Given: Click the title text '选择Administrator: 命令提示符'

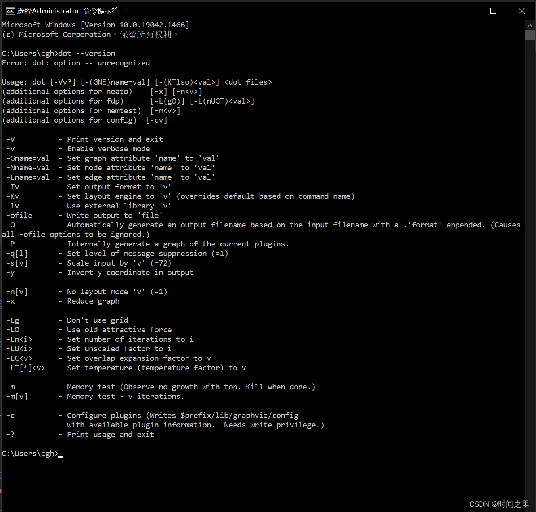Looking at the screenshot, I should [68, 11].
